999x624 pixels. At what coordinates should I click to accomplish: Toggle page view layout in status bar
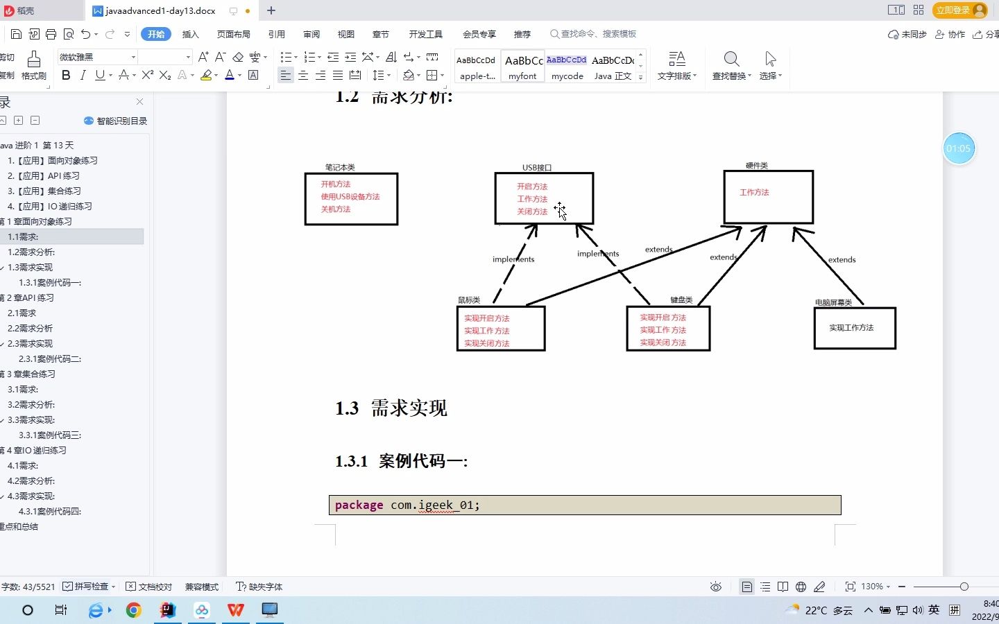pos(746,587)
